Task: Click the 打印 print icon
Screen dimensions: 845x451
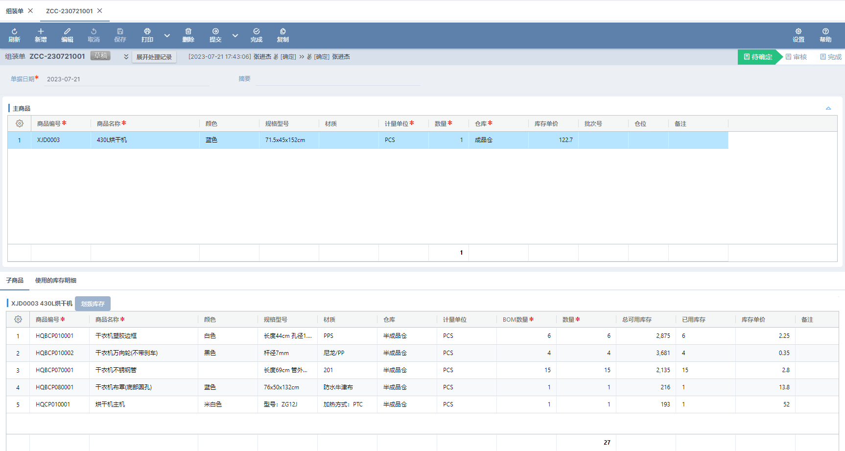Action: (147, 32)
